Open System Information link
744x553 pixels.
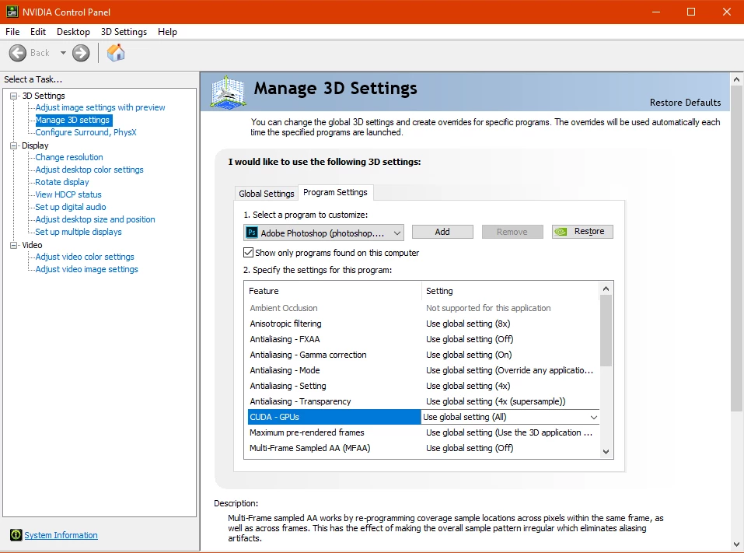[x=61, y=535]
